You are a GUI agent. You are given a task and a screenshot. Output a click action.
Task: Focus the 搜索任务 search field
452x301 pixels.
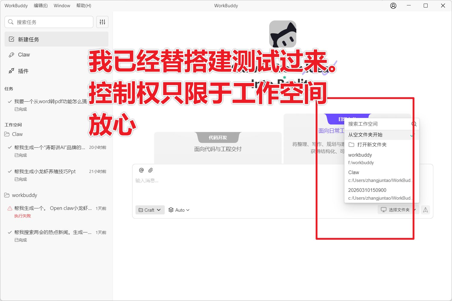point(49,22)
